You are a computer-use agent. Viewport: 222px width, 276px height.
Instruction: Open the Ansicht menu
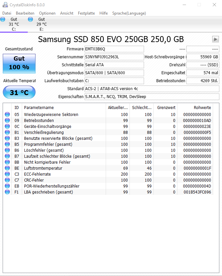pyautogui.click(x=67, y=13)
